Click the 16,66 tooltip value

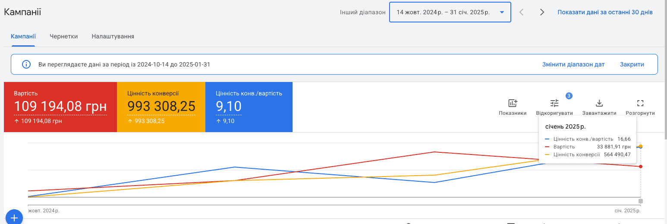point(624,139)
